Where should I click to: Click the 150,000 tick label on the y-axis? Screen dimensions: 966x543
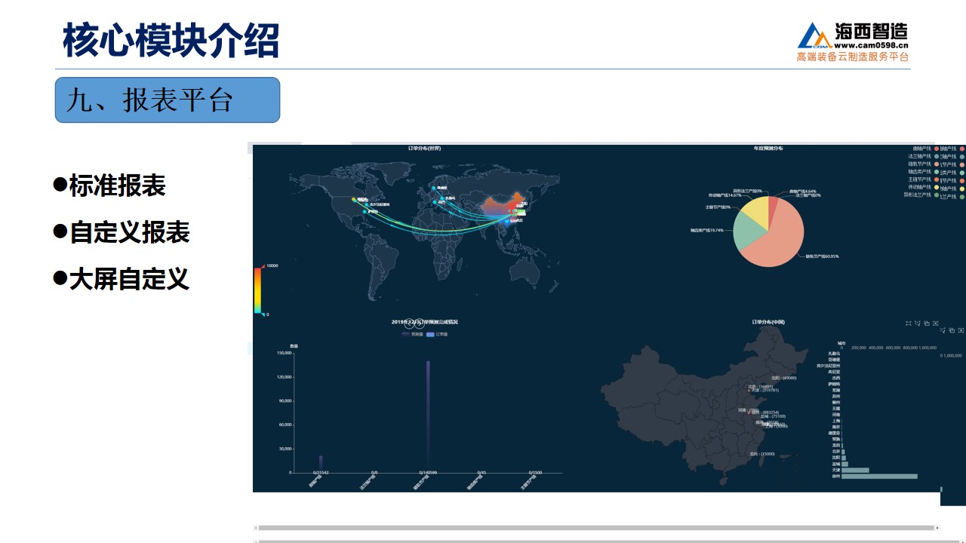285,353
